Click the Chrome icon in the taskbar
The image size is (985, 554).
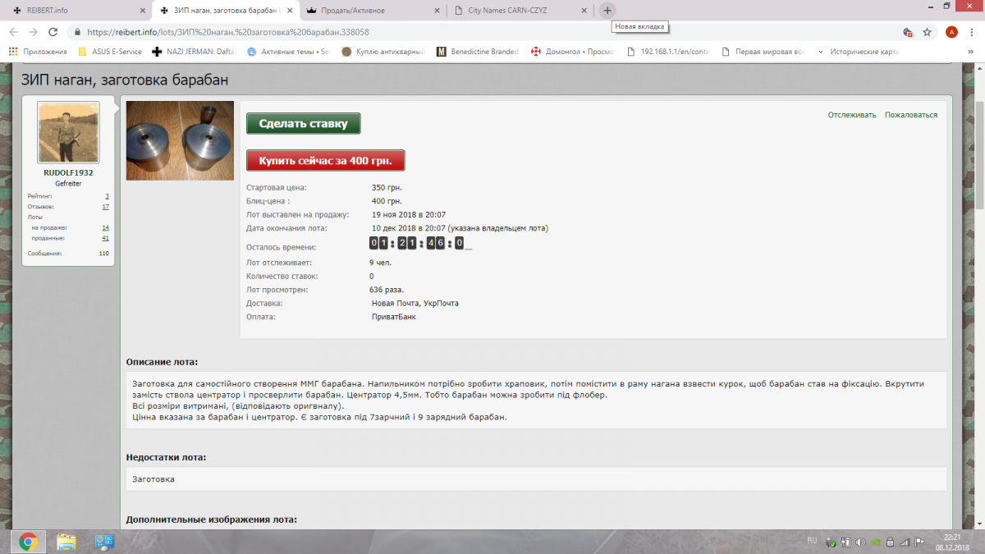(x=28, y=541)
